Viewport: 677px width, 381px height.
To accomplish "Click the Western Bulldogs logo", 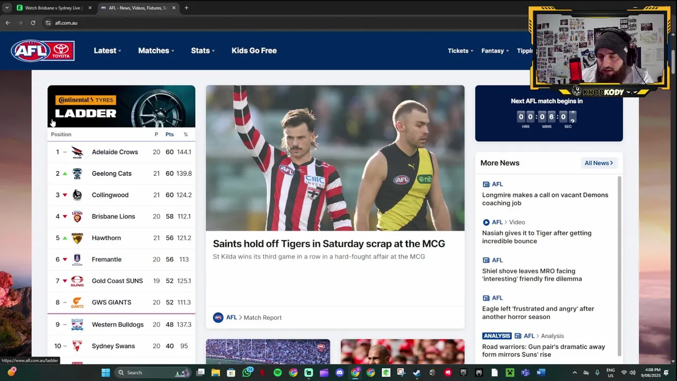I will (77, 324).
